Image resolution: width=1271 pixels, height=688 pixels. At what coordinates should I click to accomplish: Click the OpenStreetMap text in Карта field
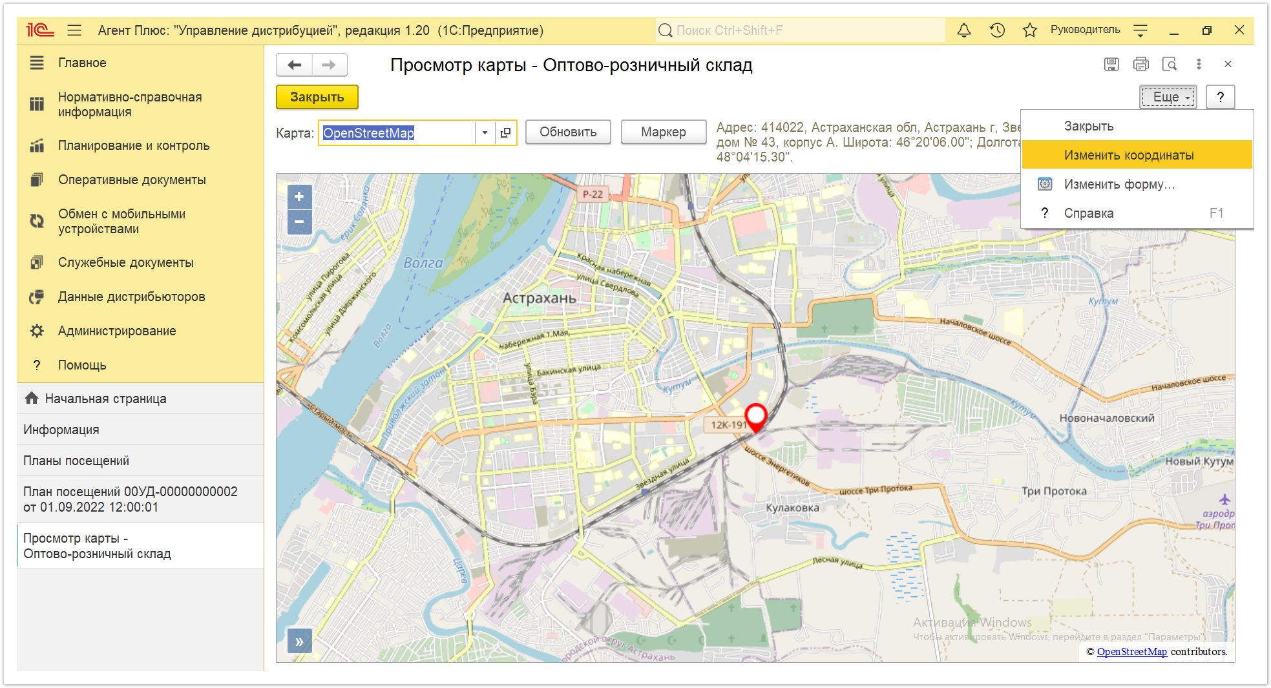tap(368, 132)
